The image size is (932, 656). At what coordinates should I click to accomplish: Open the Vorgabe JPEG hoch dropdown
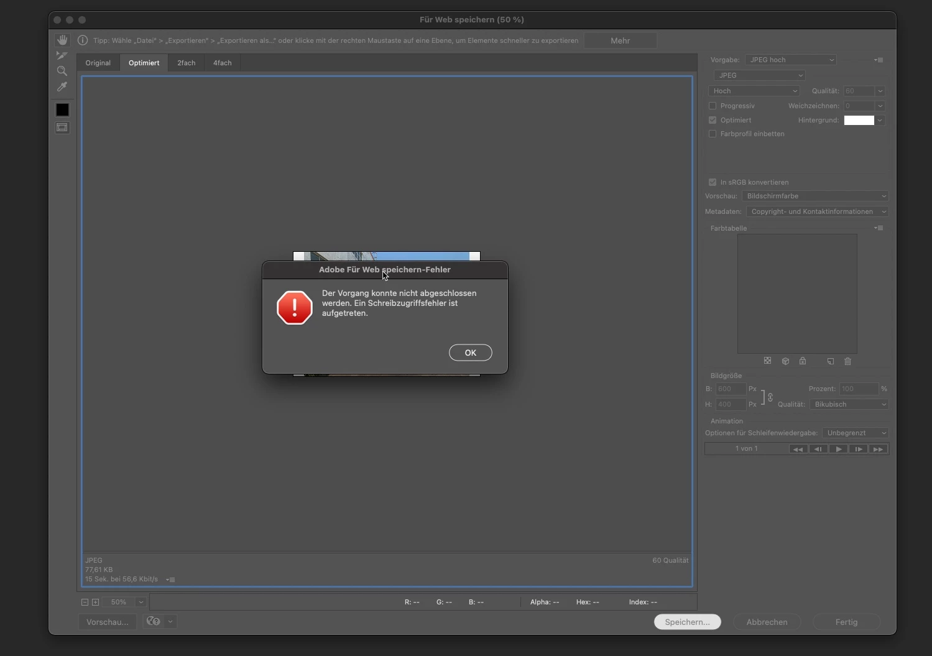click(x=790, y=60)
